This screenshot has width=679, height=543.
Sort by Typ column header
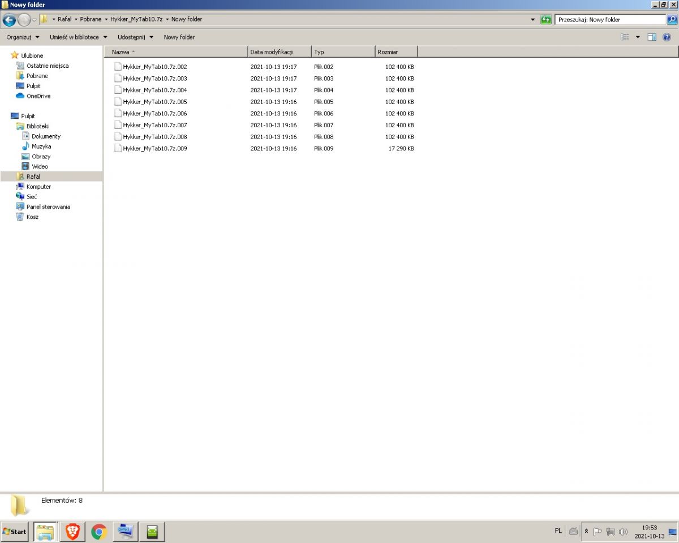(343, 52)
